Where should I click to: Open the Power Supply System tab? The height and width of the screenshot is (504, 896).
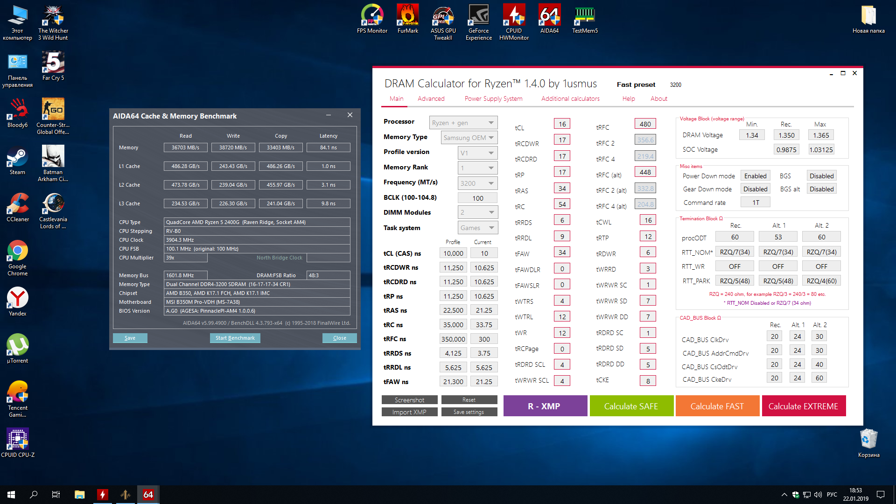[x=493, y=98]
